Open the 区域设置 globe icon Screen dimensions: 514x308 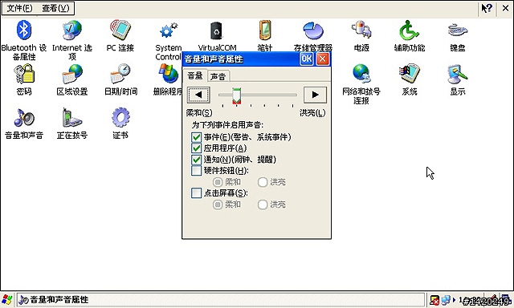click(72, 74)
